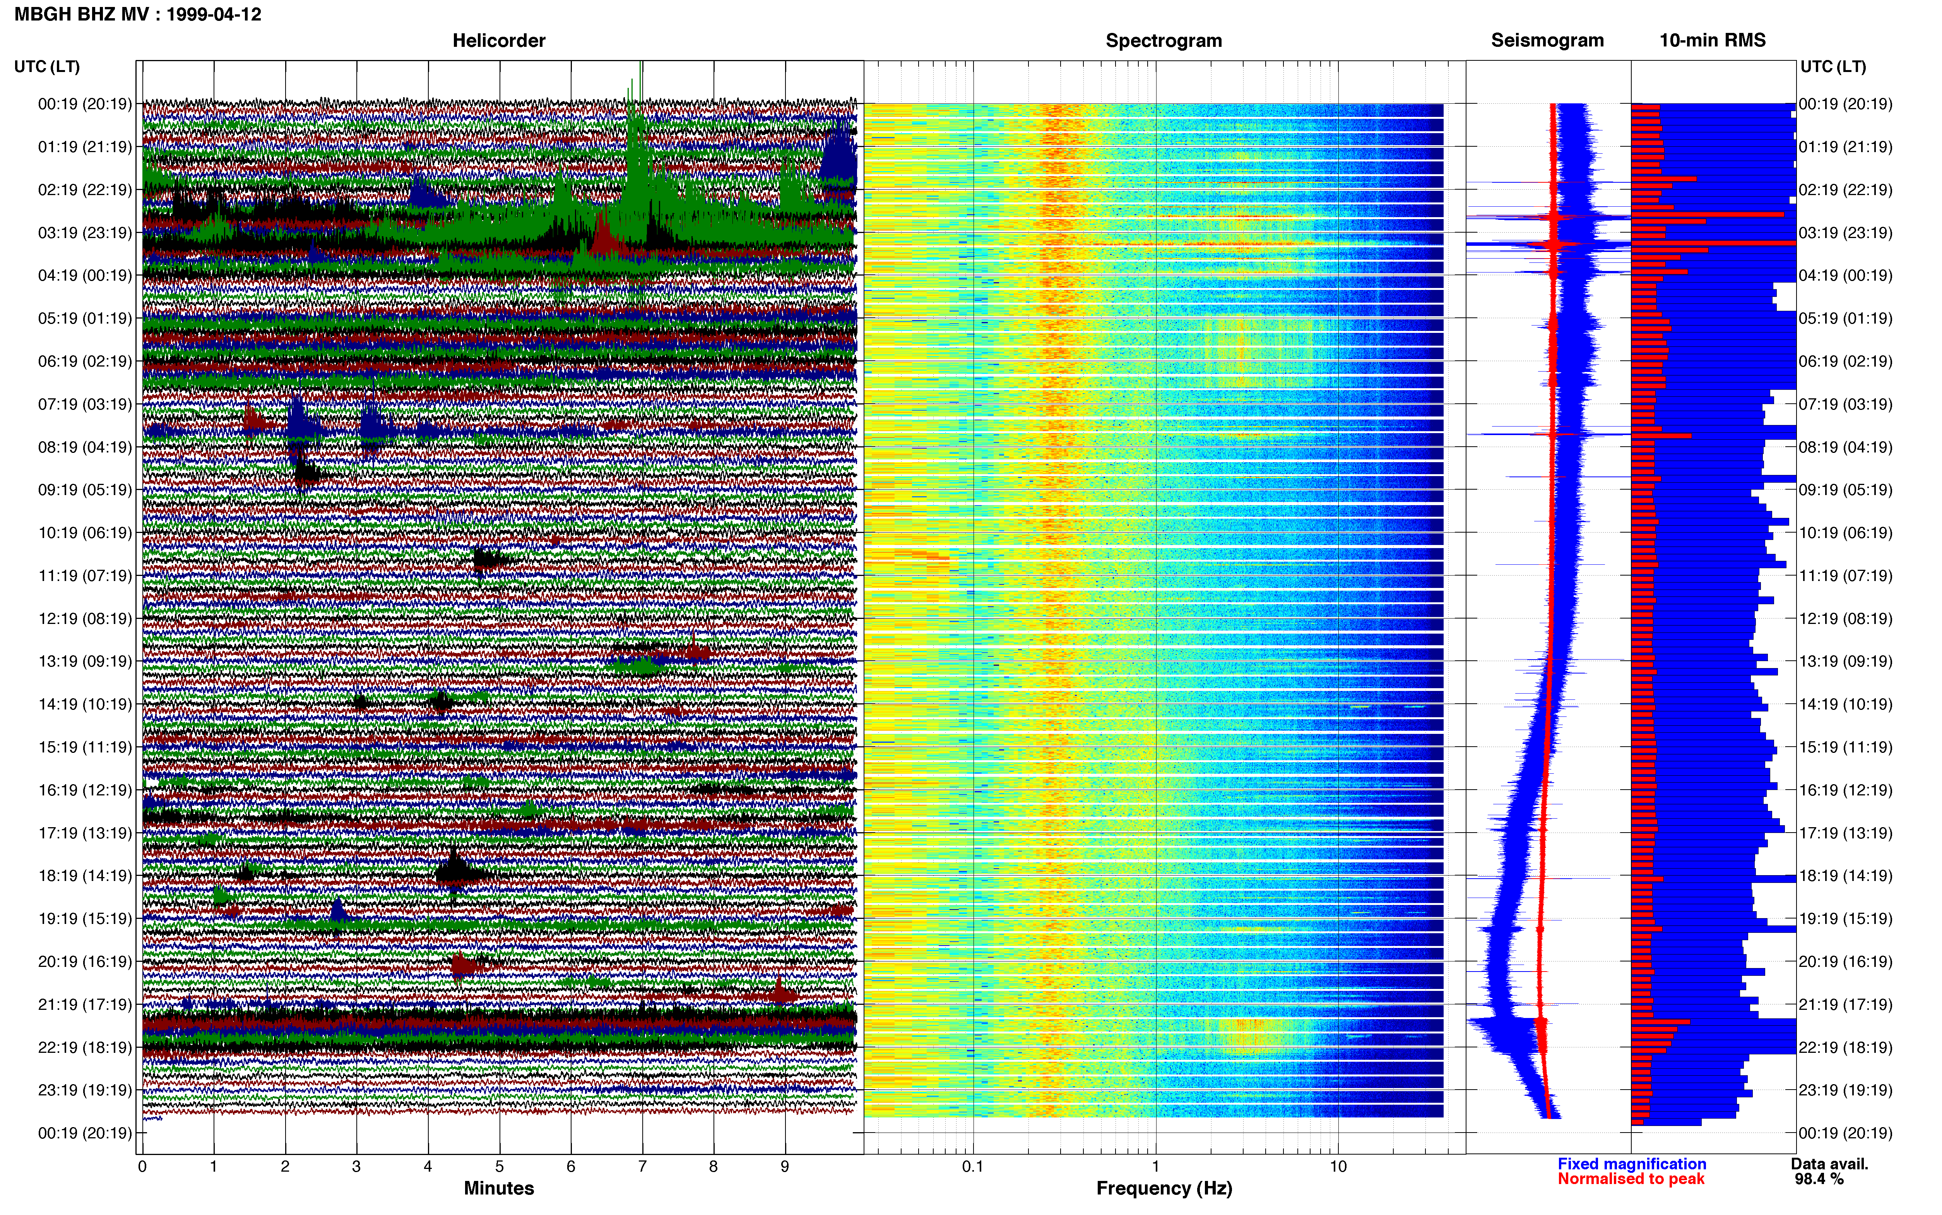The width and height of the screenshot is (1942, 1215).
Task: Click left time label '19:19 (15:19)'
Action: (85, 919)
